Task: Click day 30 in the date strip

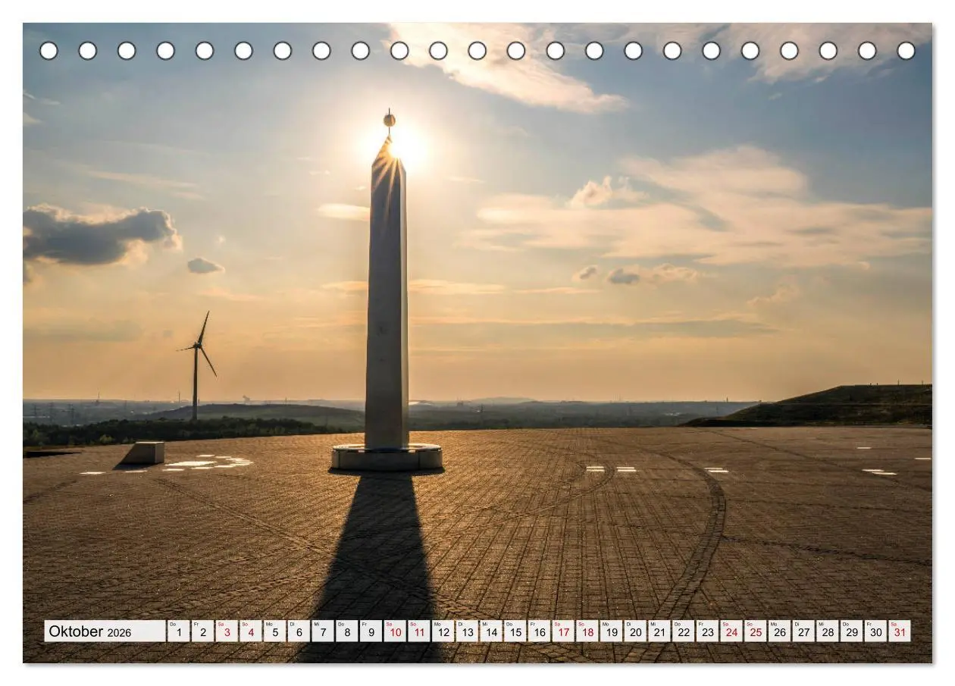Action: [875, 631]
